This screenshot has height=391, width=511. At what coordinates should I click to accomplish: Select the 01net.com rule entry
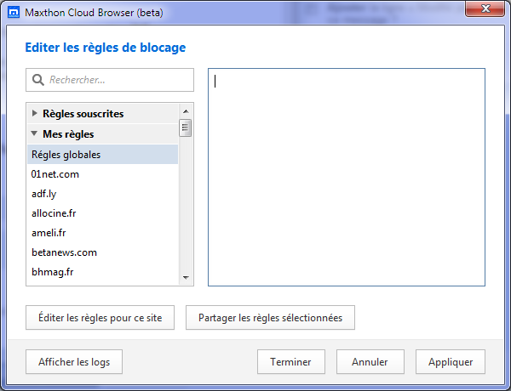point(103,174)
